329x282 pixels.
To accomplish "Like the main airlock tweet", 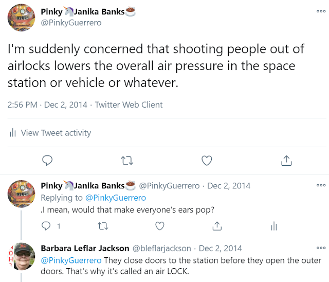I will [206, 161].
